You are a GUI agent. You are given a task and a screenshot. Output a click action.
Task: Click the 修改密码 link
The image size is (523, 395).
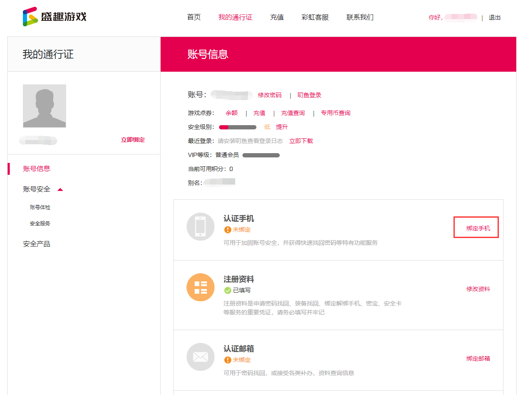point(270,95)
